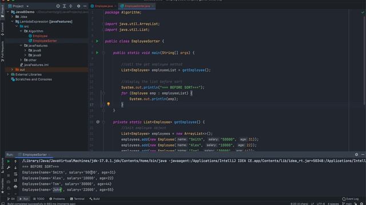This screenshot has height=205, width=366.
Task: Select Scratches and Consoles node
Action: tap(31, 79)
